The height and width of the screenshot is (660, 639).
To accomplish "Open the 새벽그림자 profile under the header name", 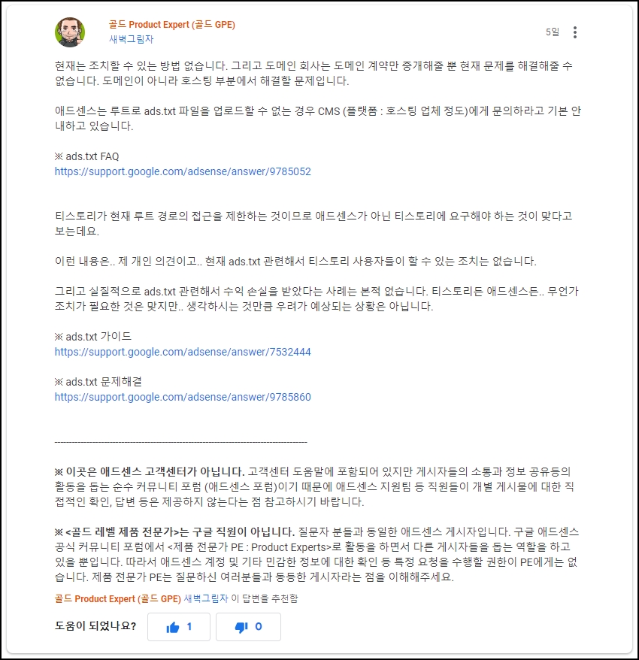I will [132, 39].
